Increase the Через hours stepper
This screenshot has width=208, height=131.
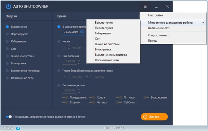[x=69, y=46]
